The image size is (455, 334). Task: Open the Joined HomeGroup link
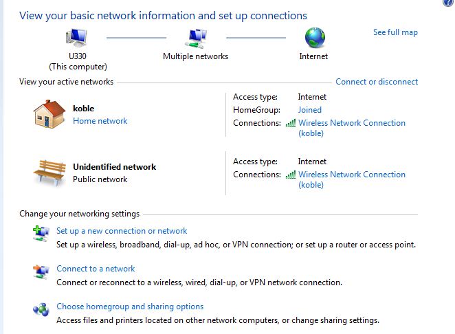point(309,110)
